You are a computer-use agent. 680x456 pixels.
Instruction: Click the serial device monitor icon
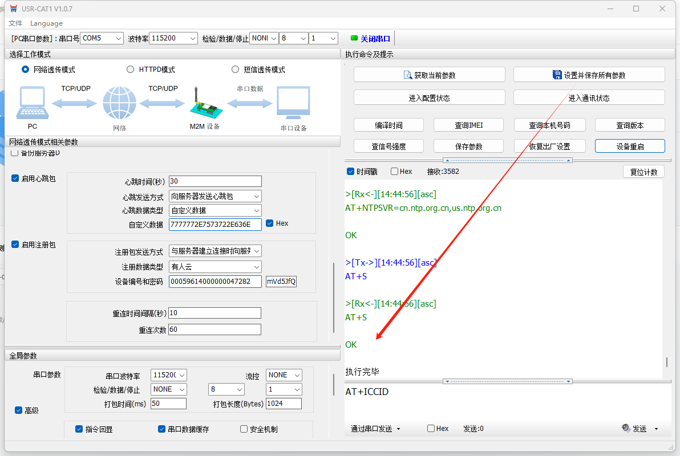tap(293, 103)
